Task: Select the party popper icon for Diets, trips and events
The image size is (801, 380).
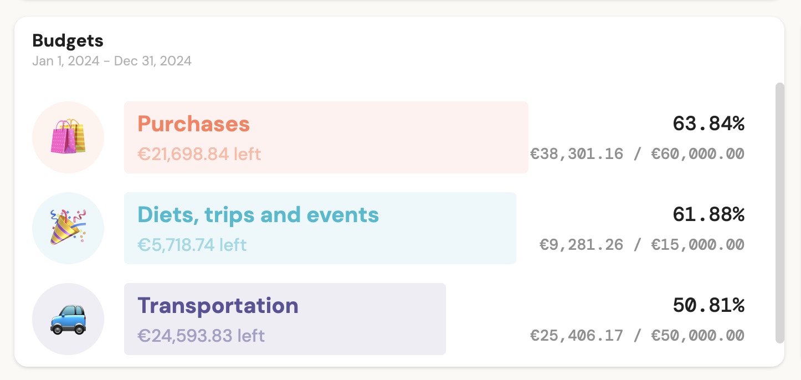Action: (x=68, y=228)
